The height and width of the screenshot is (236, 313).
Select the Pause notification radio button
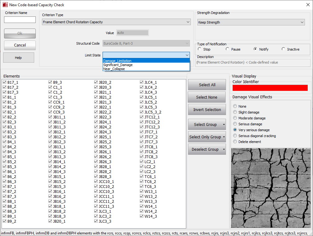pos(228,49)
